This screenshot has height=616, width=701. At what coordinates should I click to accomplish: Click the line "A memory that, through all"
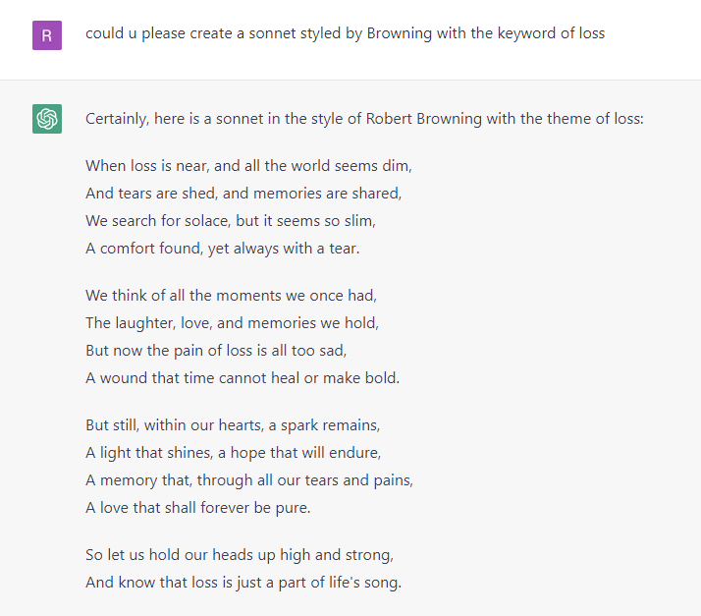[249, 479]
